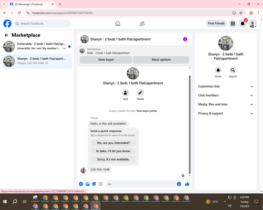Image resolution: width=263 pixels, height=210 pixels.
Task: Click the More options button
Action: click(161, 60)
